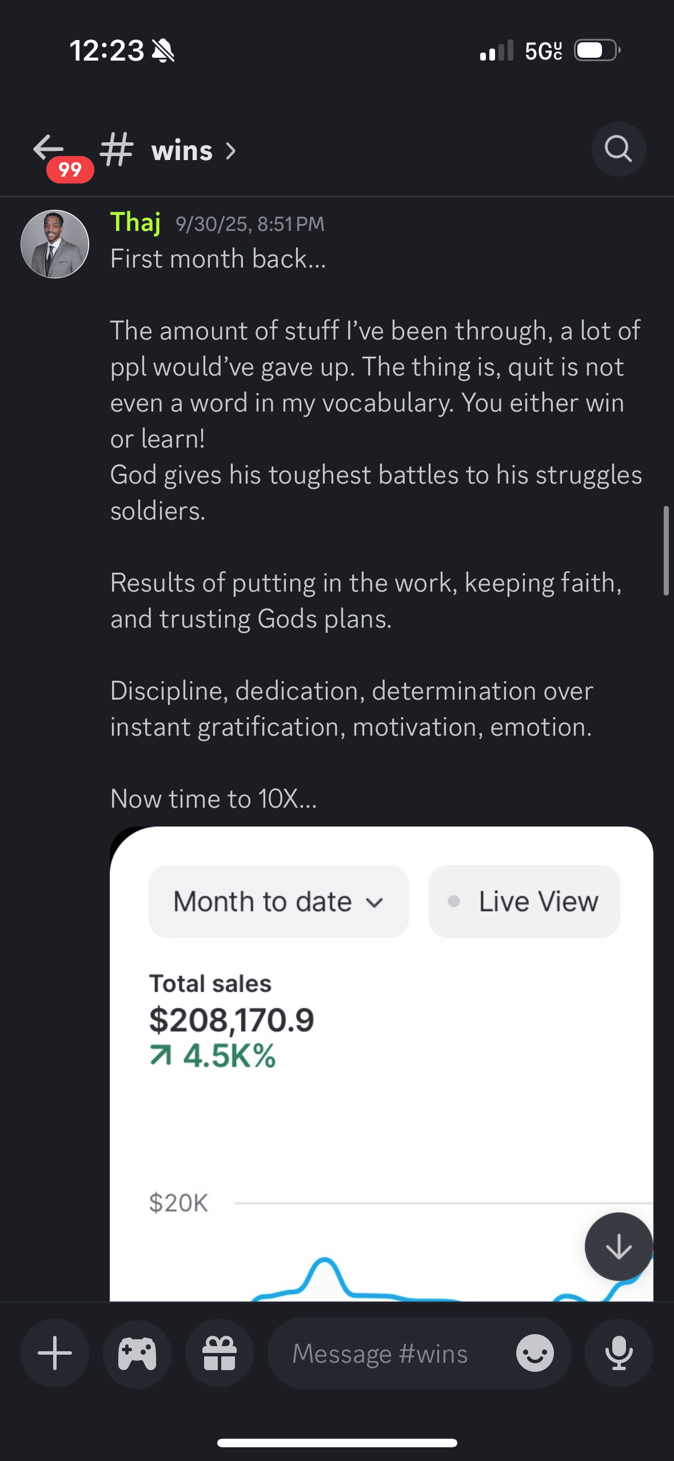674x1461 pixels.
Task: Tap the gift icon
Action: [x=220, y=1353]
